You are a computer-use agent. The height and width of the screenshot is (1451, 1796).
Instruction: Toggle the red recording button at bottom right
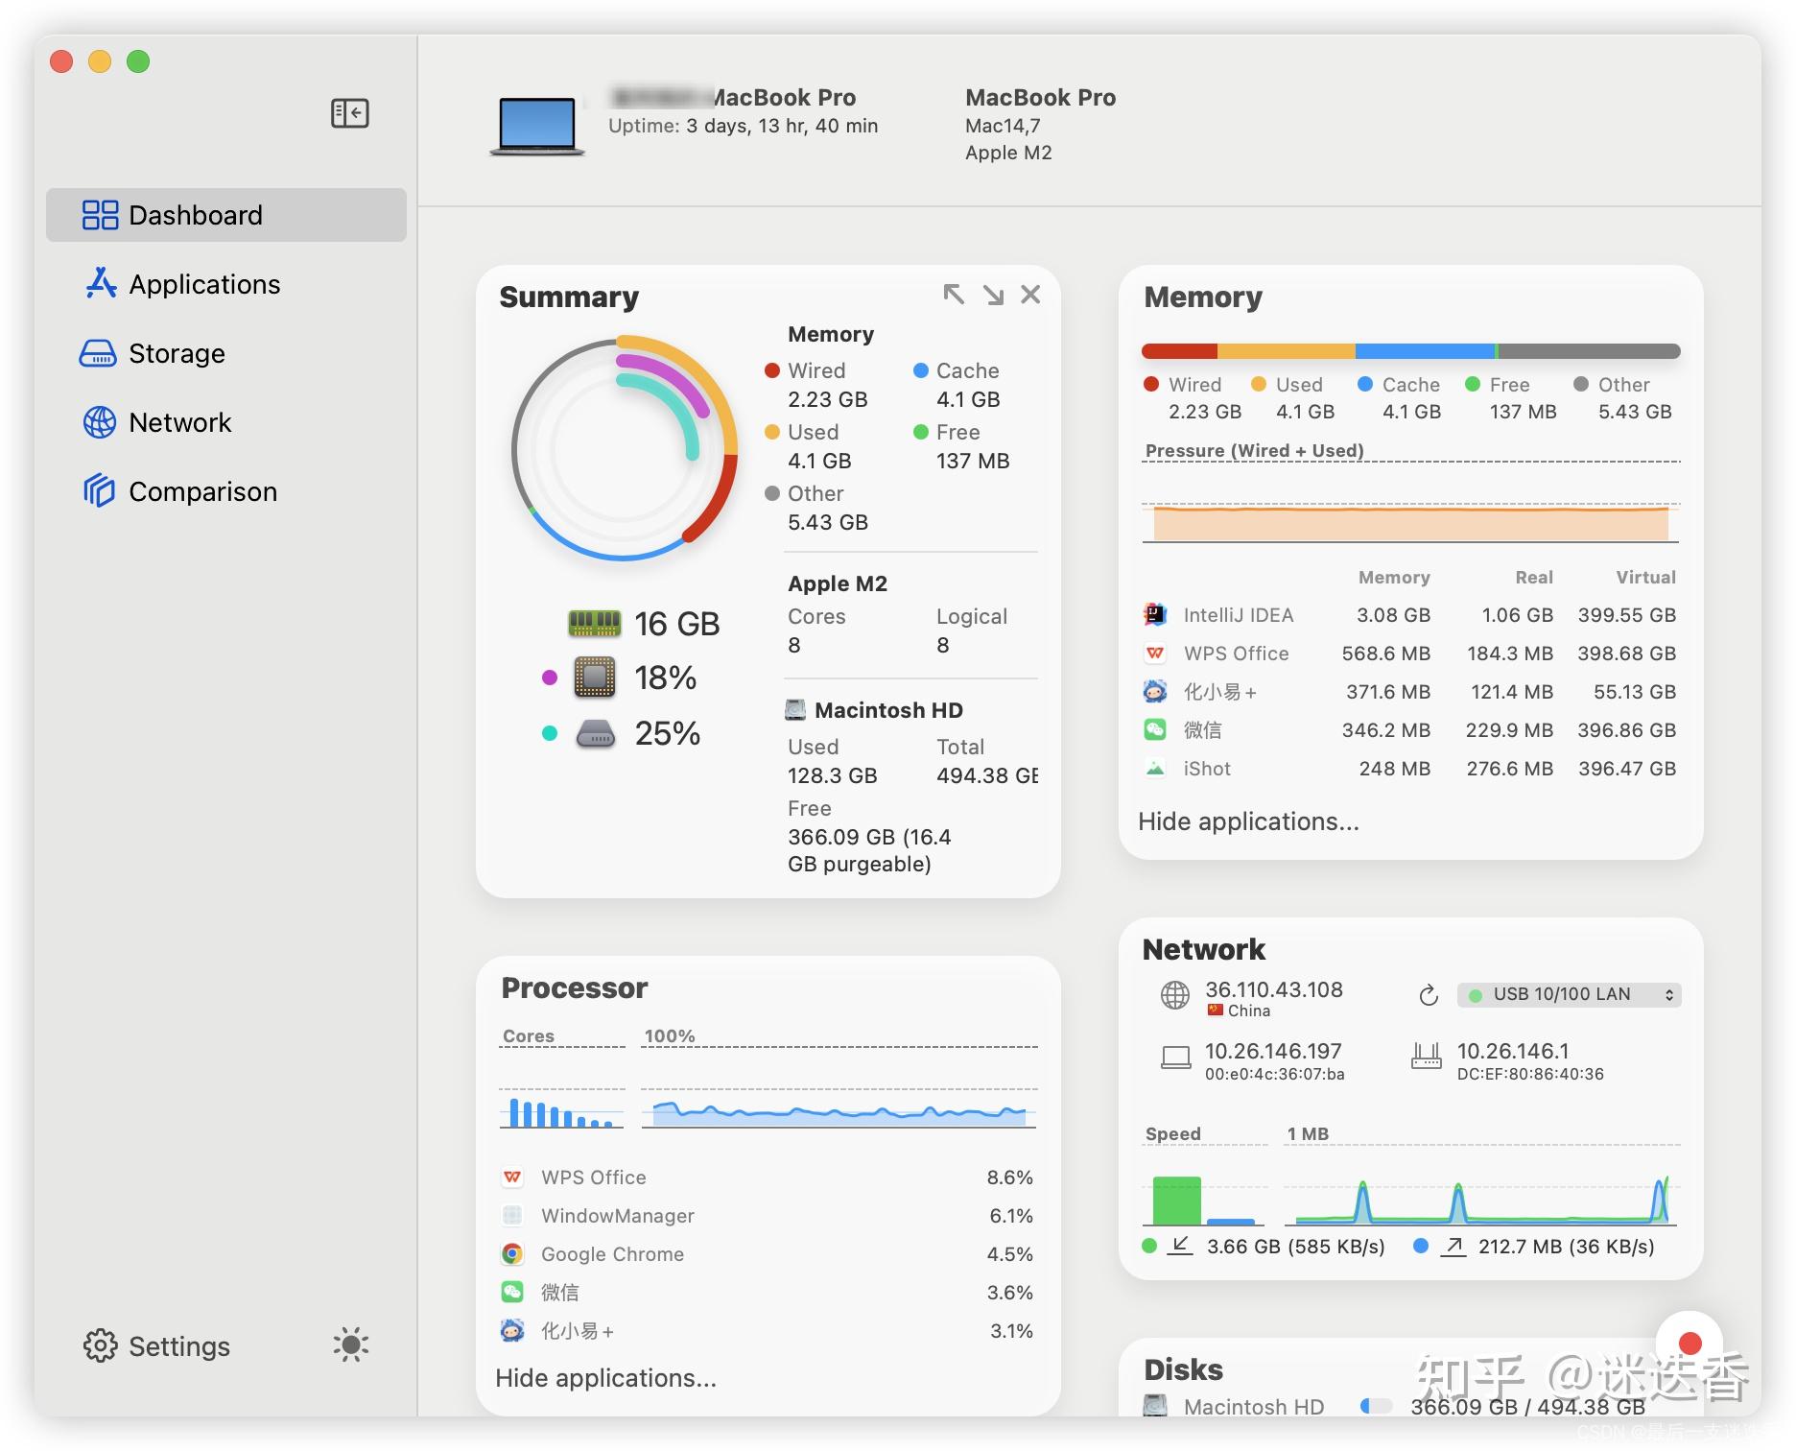coord(1692,1344)
